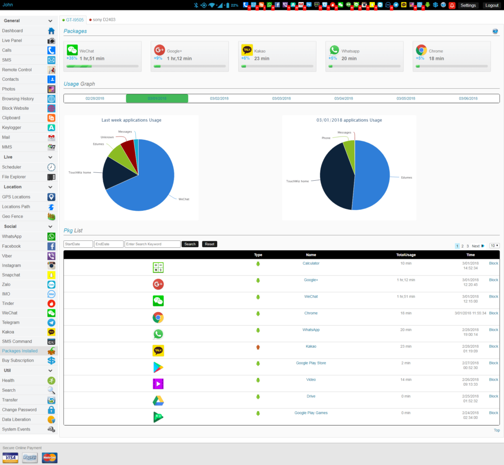Viewport: 504px width, 465px height.
Task: Open Buy Subscription dollar icon
Action: coord(51,361)
